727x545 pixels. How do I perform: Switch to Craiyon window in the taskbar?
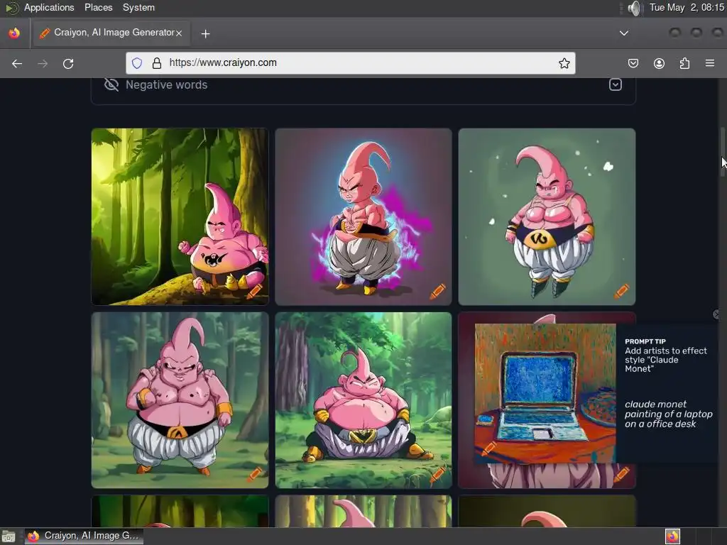[x=84, y=536]
